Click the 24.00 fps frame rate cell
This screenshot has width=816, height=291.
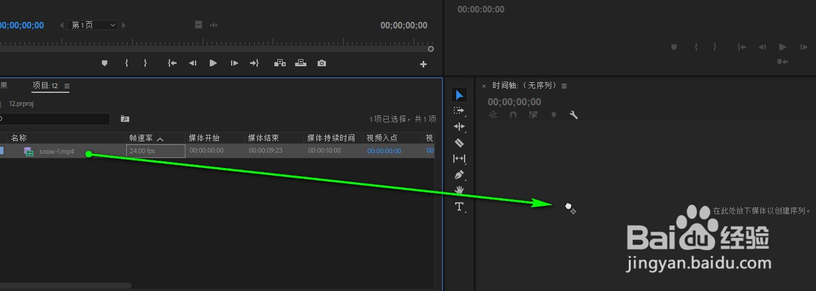pyautogui.click(x=156, y=151)
